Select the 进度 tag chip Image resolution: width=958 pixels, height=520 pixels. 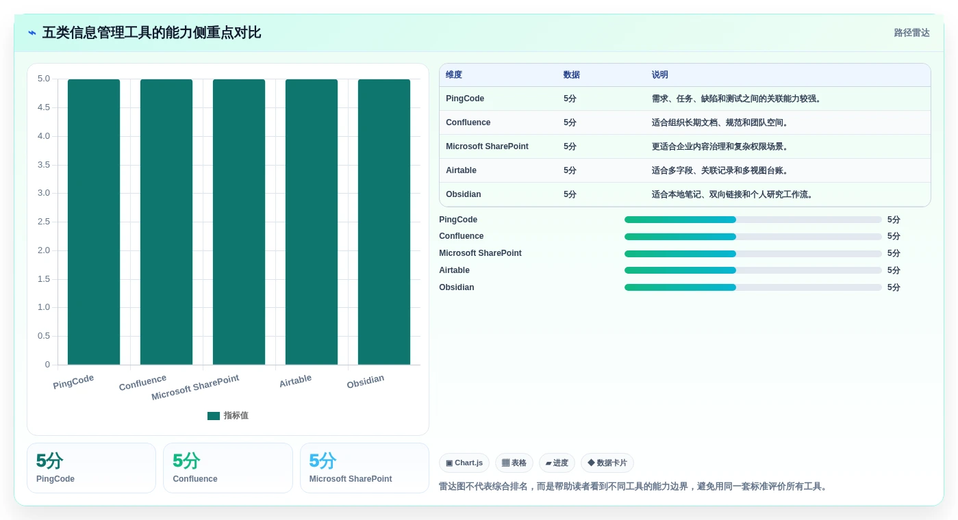[x=557, y=463]
